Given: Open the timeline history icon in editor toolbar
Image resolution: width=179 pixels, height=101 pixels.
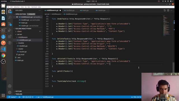Looking at the screenshot, I should pyautogui.click(x=165, y=10).
